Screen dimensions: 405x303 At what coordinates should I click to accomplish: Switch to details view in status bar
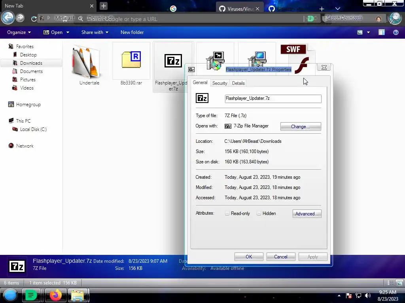pyautogui.click(x=390, y=283)
